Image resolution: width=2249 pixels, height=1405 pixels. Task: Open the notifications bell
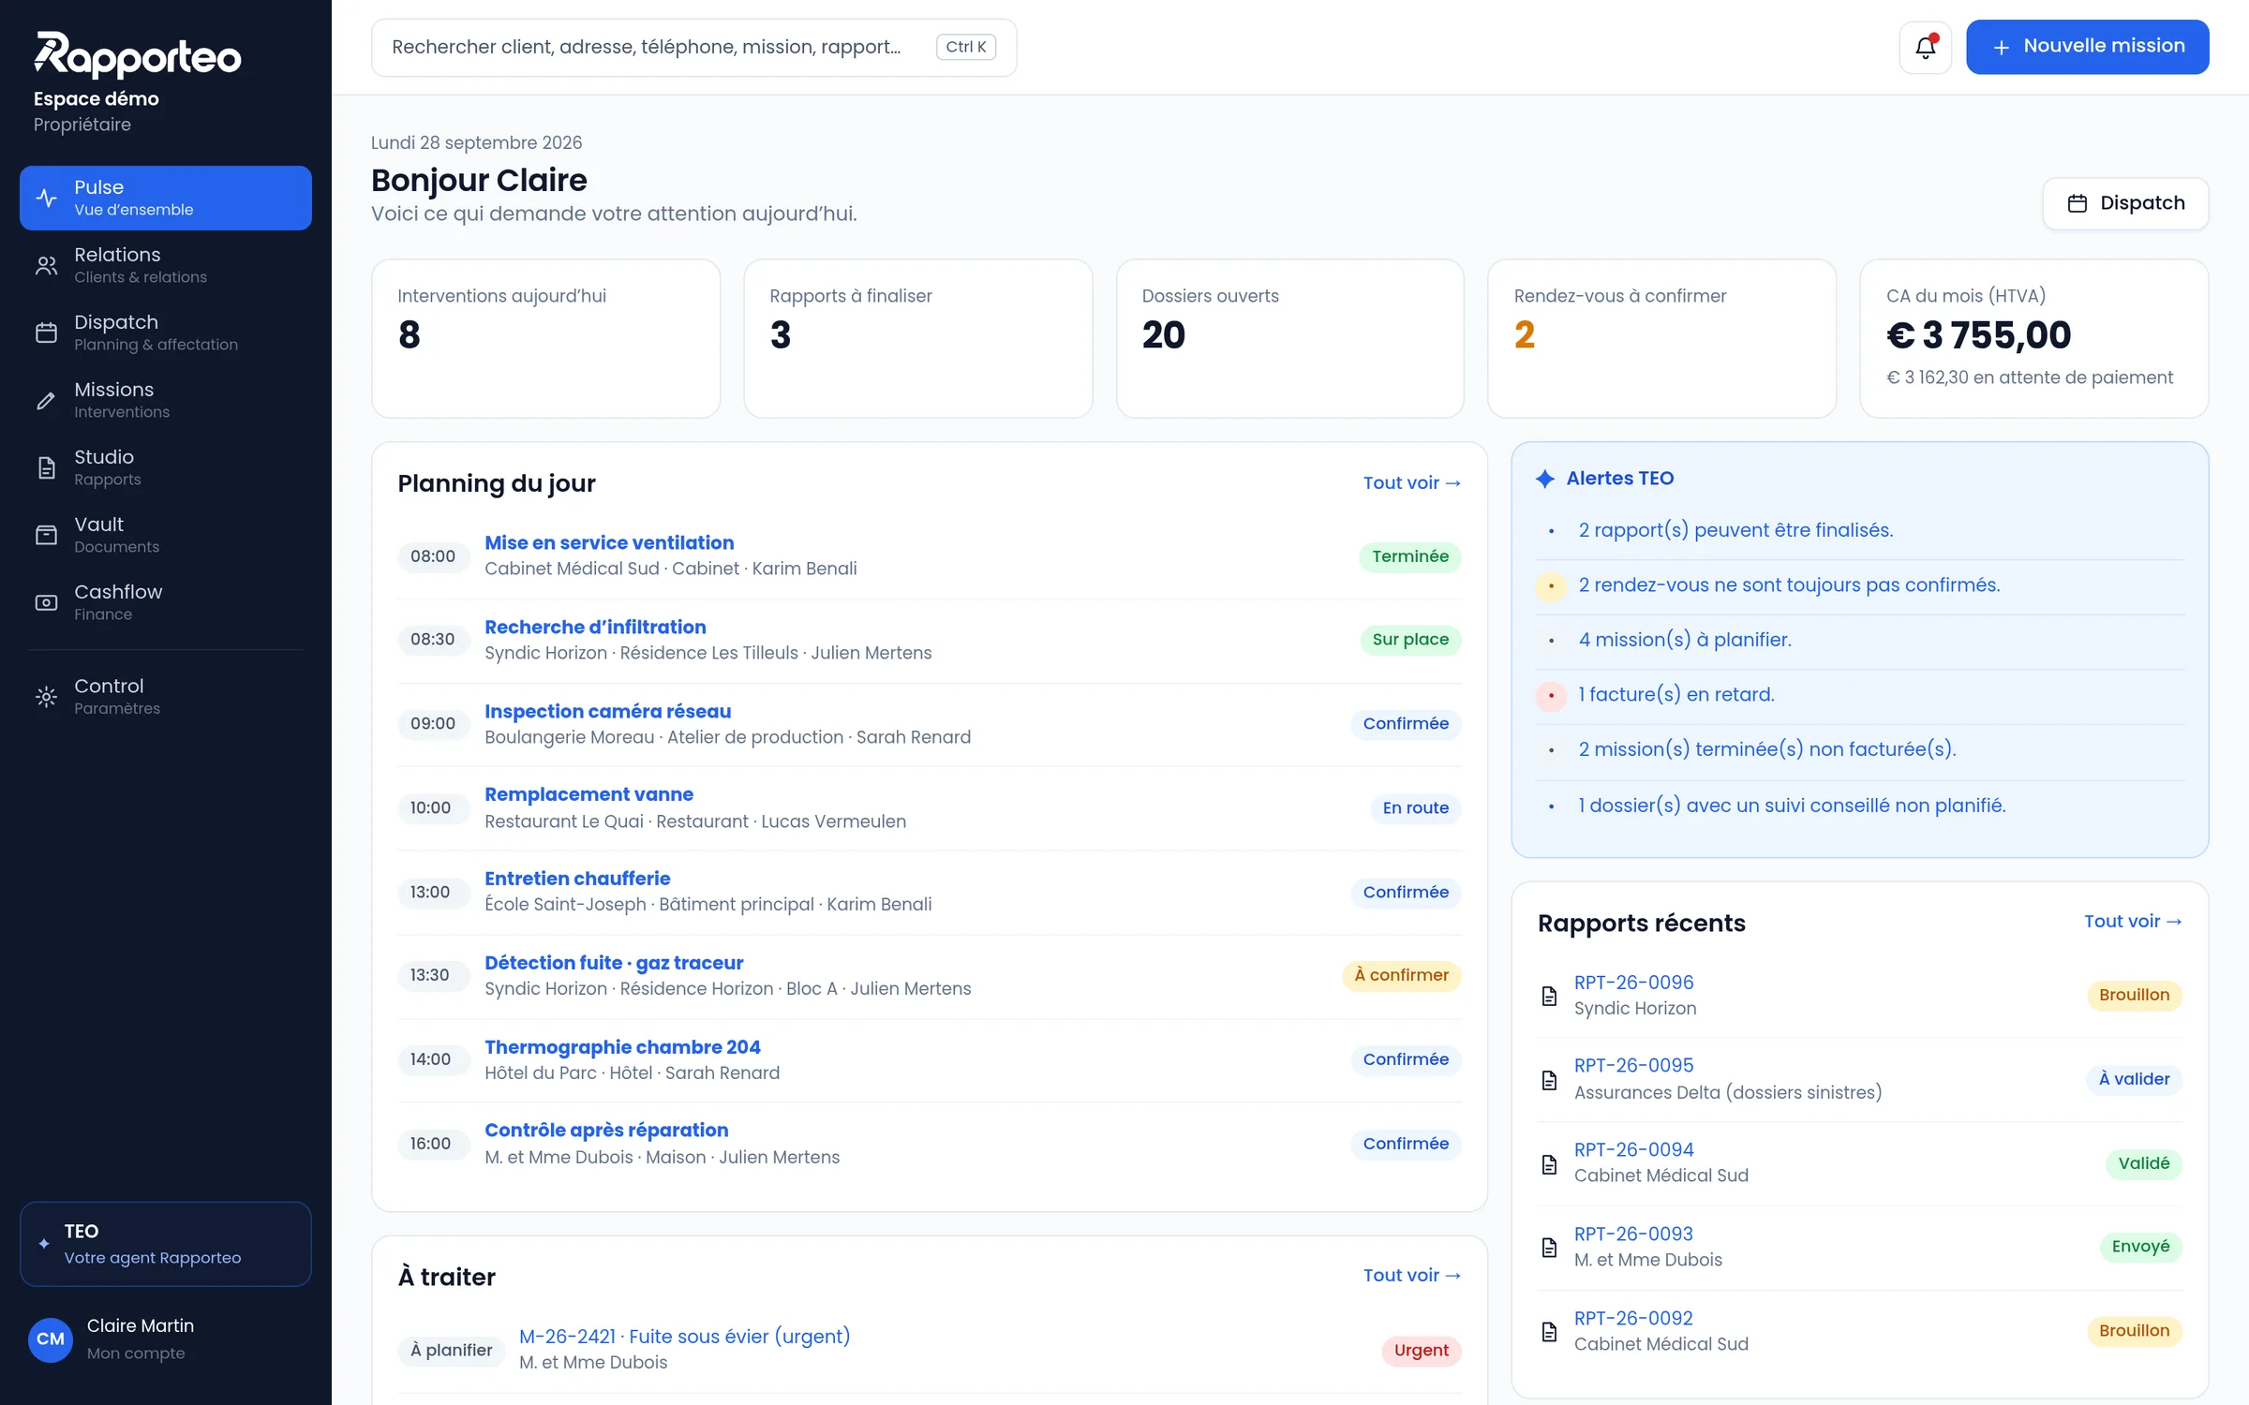click(x=1925, y=47)
